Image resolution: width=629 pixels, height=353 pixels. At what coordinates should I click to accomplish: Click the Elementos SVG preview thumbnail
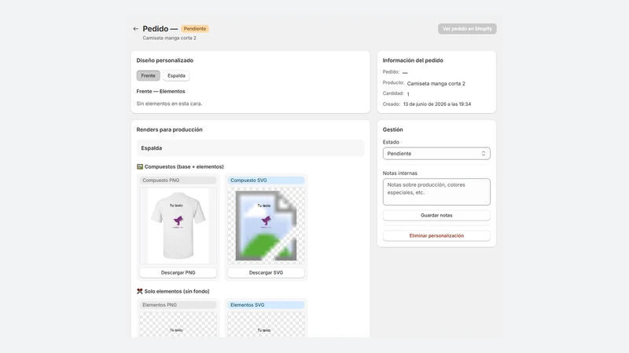point(266,325)
